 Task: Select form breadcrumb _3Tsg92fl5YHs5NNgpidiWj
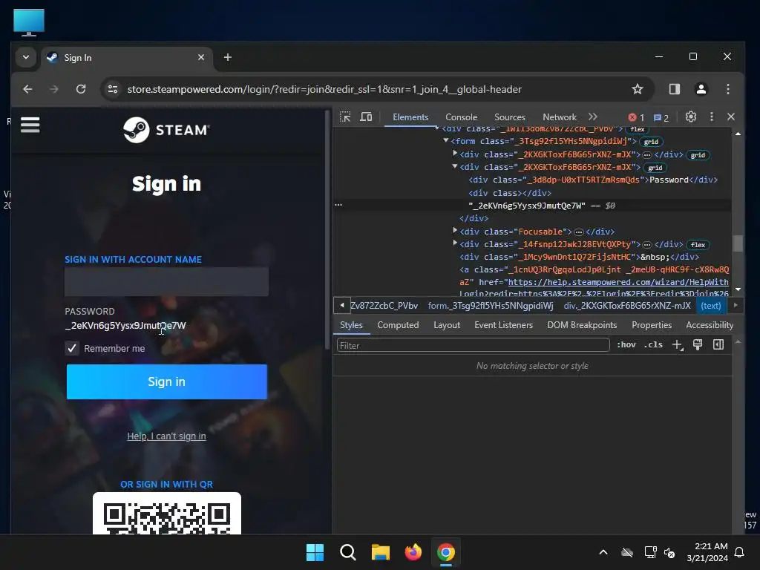coord(491,306)
